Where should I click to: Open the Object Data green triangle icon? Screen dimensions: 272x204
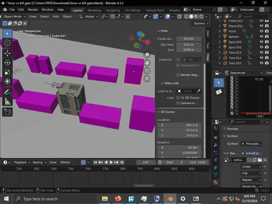coord(216,175)
